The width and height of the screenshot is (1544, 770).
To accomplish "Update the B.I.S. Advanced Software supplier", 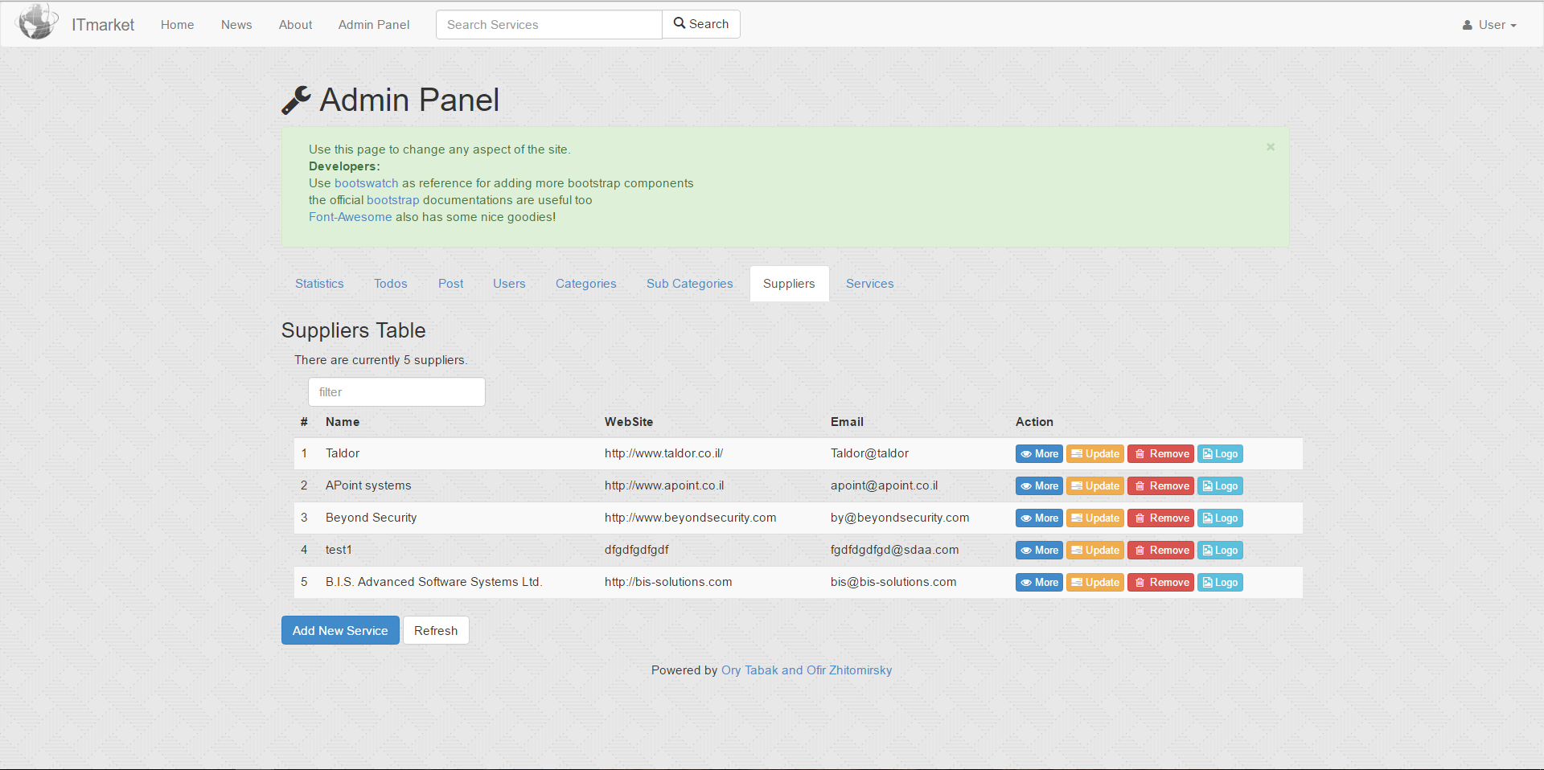I will tap(1095, 583).
